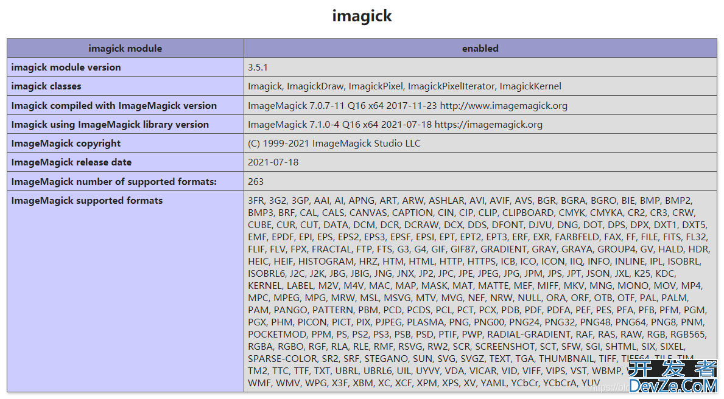This screenshot has width=724, height=399.
Task: Select the "ImageMagick copyright" row label
Action: click(66, 144)
